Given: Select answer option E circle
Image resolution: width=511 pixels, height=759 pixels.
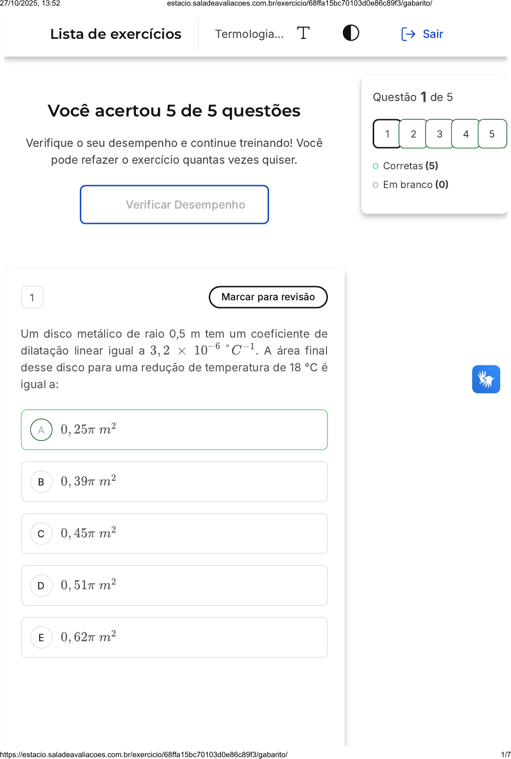Looking at the screenshot, I should point(41,637).
